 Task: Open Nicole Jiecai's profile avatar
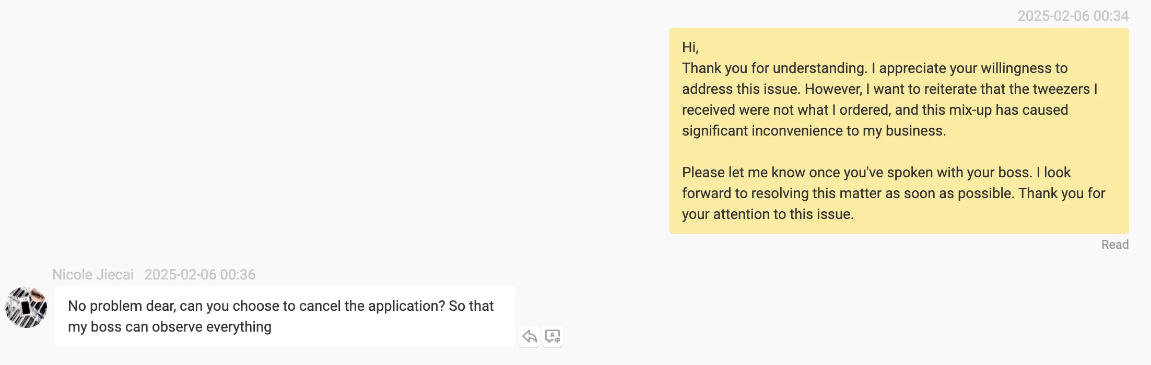click(26, 307)
